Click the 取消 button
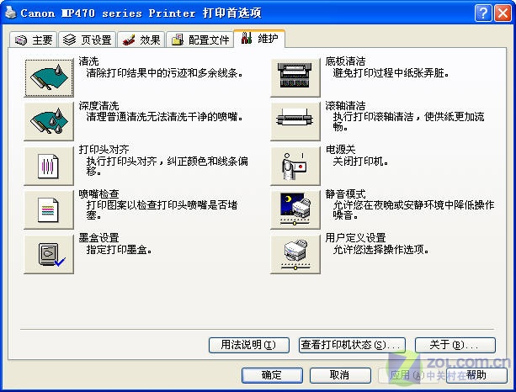Image resolution: width=516 pixels, height=392 pixels. 340,375
